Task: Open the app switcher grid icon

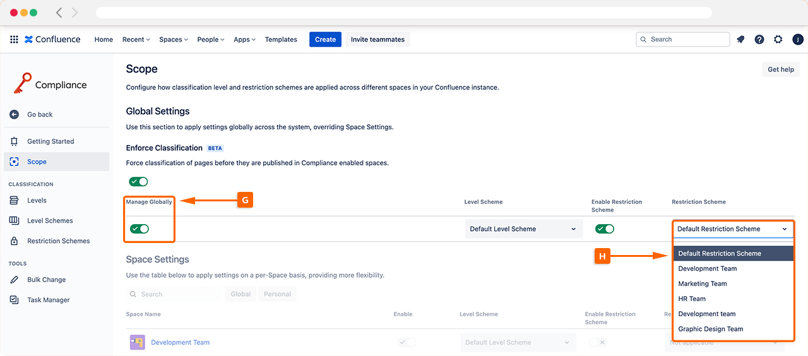Action: click(x=14, y=39)
